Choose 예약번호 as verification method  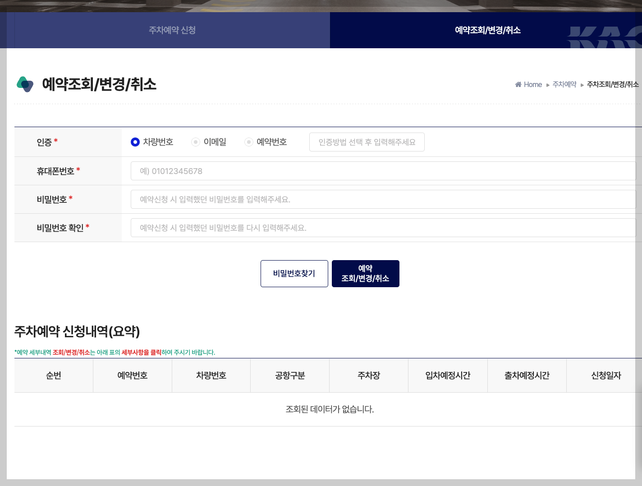(x=248, y=142)
